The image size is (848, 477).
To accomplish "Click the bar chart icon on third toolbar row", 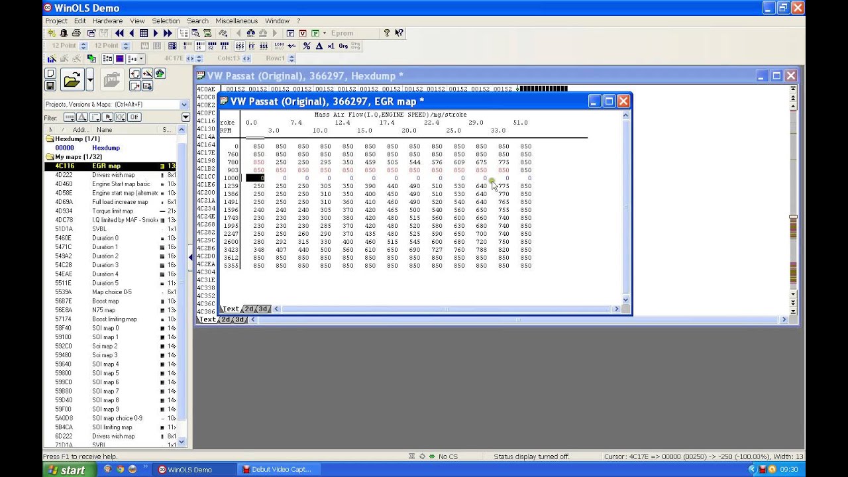I will click(x=52, y=58).
